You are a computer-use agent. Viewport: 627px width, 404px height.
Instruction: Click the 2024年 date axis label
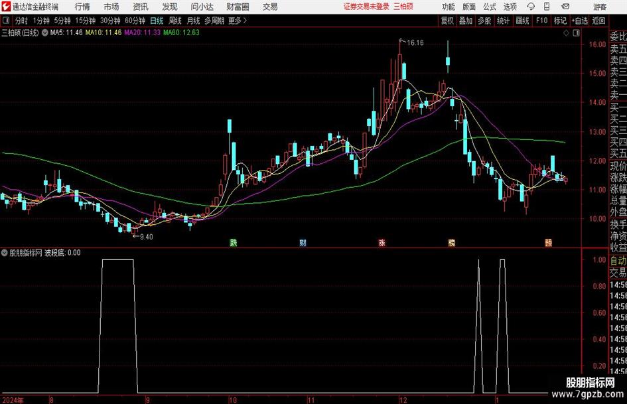pos(13,400)
